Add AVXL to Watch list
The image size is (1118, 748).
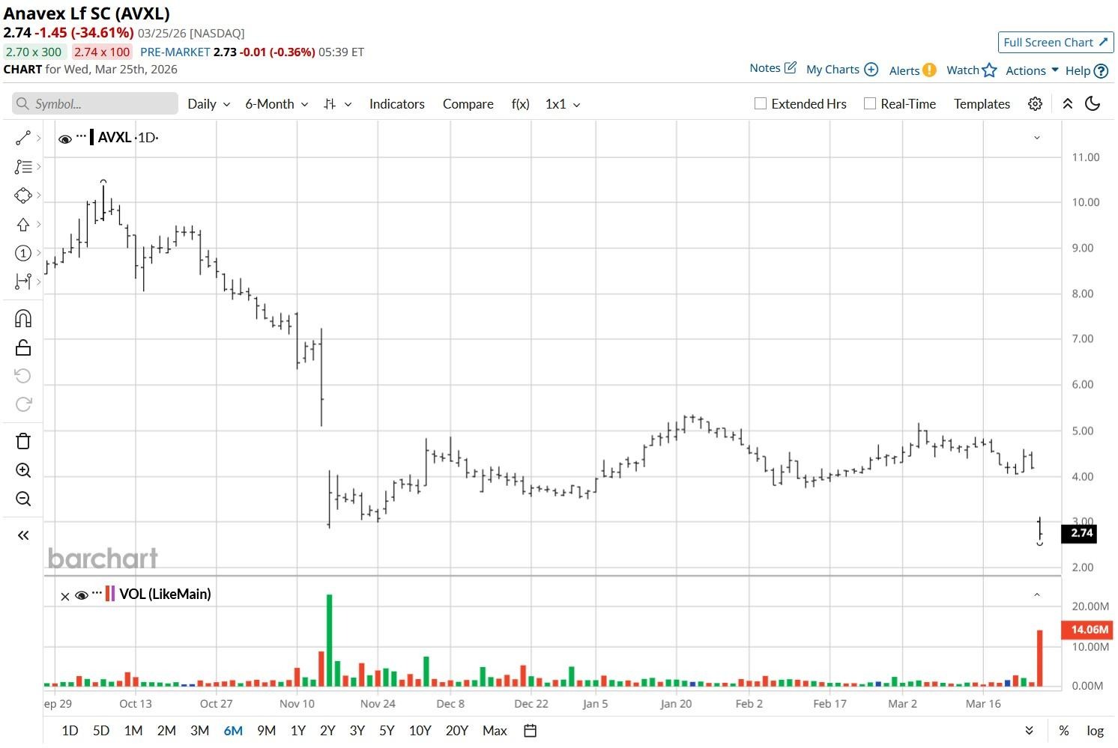click(x=971, y=70)
